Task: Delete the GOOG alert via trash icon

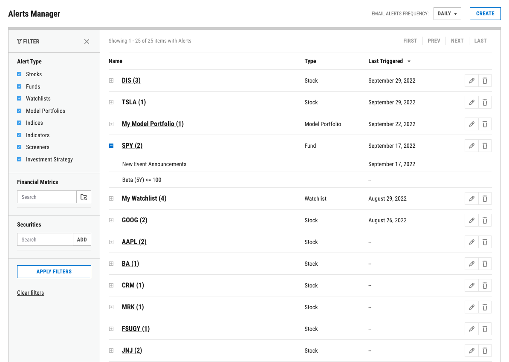Action: [x=485, y=221]
